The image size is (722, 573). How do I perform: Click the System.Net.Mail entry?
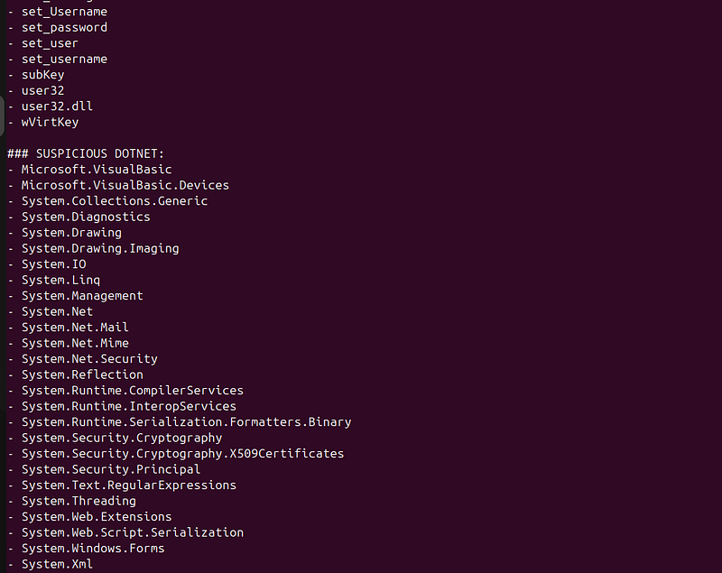75,328
